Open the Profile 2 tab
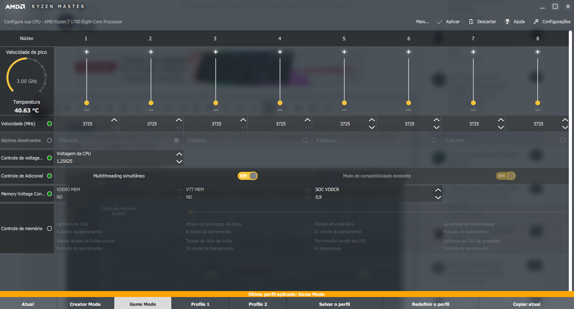Screen dimensions: 574x309 tap(258, 304)
